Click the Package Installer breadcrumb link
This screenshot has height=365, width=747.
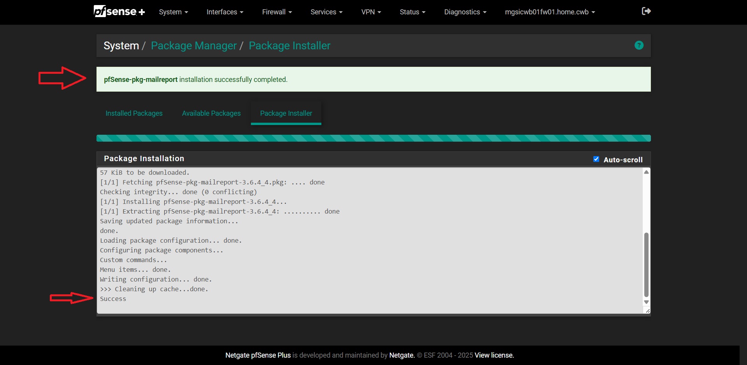289,46
